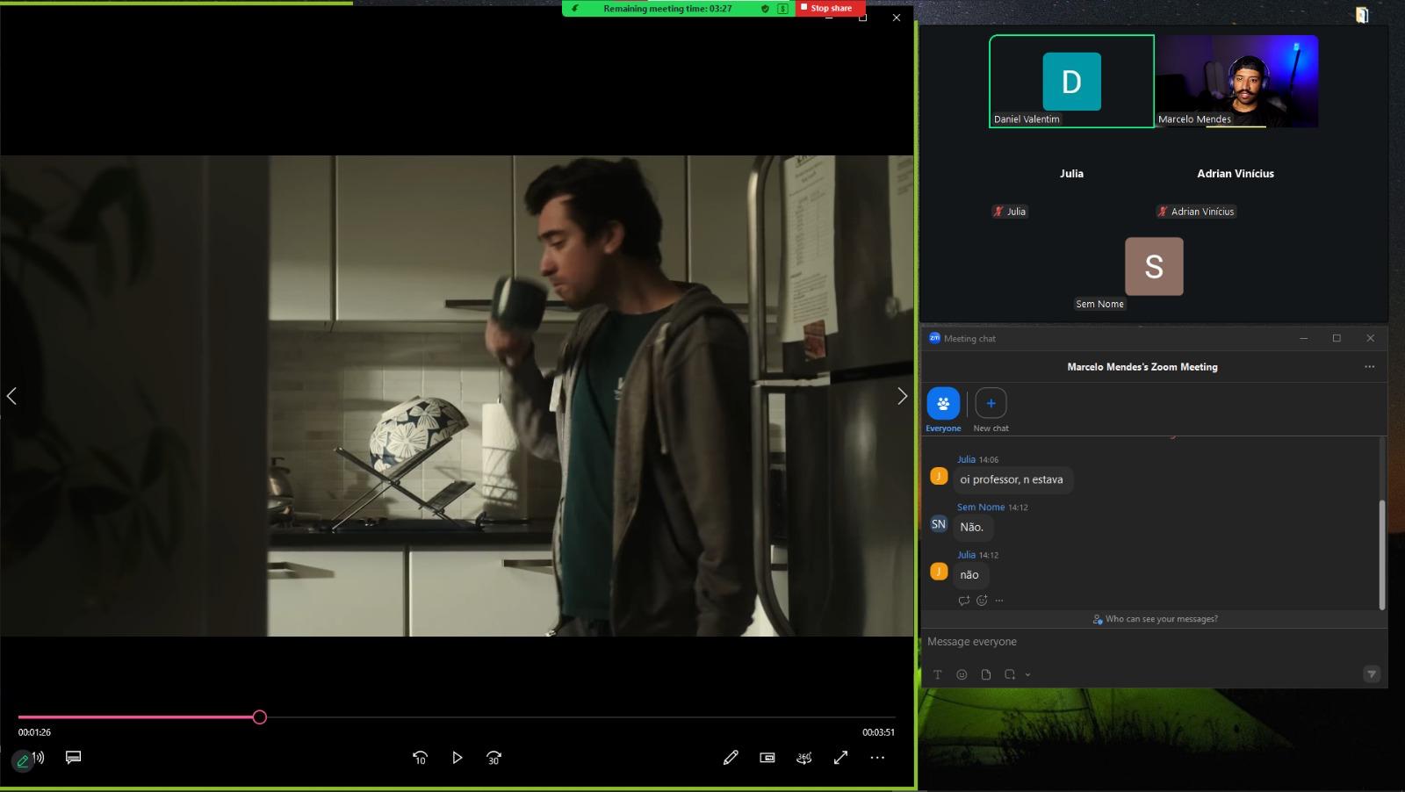Attach a file using the chat file icon
The image size is (1405, 792).
[985, 674]
